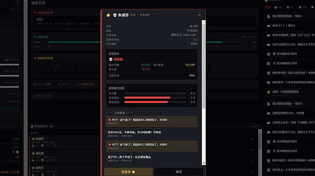Click the chat bubble icon beside 我中了!!!
The image size is (315, 176).
coord(268,26)
